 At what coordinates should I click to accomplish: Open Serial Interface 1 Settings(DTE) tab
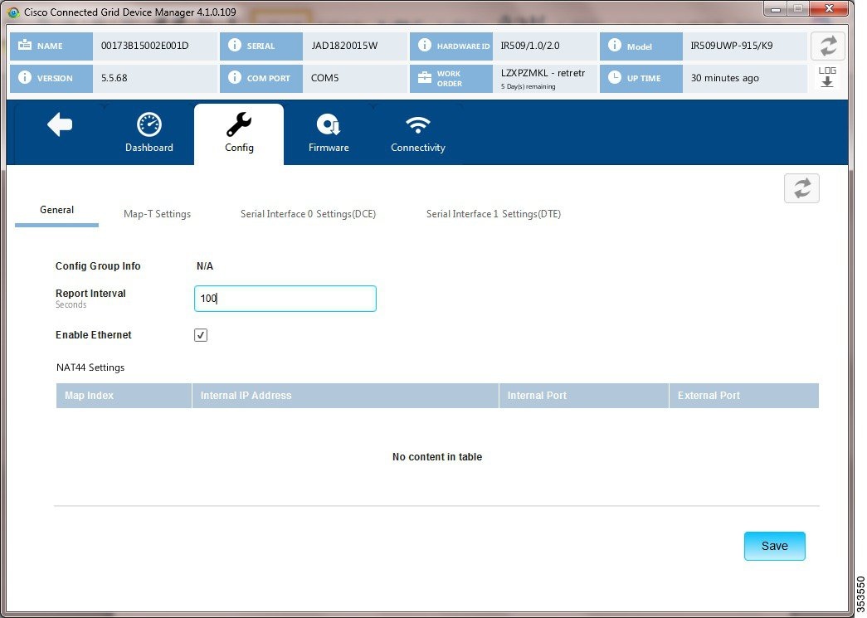(493, 214)
